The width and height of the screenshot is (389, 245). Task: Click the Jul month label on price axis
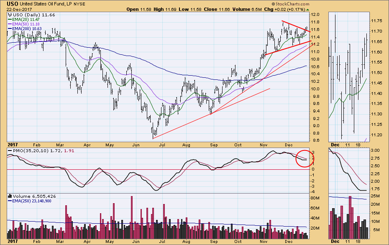[162, 145]
